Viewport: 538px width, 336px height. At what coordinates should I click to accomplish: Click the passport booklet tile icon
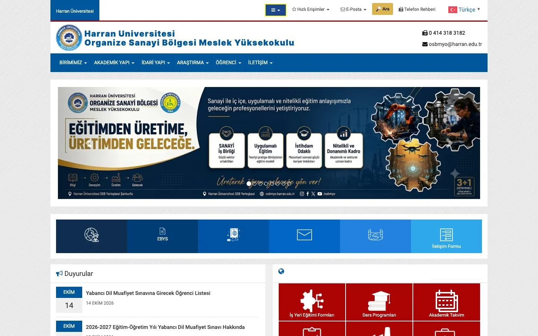pyautogui.click(x=234, y=235)
